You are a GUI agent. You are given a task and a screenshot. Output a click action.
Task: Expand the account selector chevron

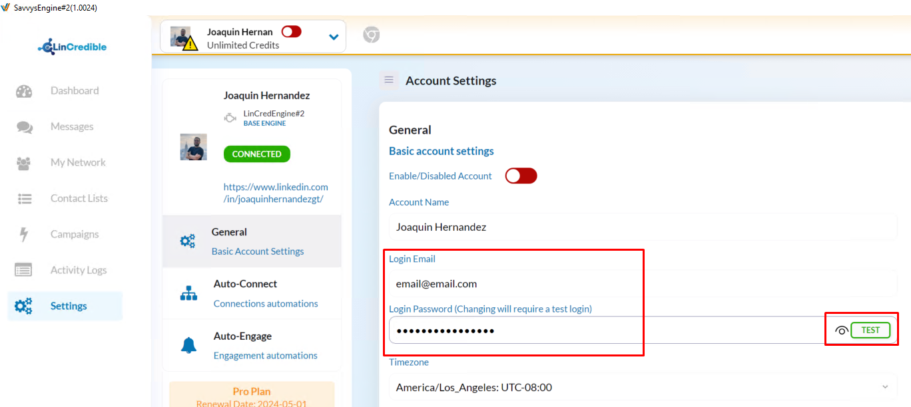click(334, 37)
